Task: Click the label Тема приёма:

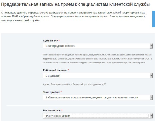Action: pyautogui.click(x=51, y=92)
